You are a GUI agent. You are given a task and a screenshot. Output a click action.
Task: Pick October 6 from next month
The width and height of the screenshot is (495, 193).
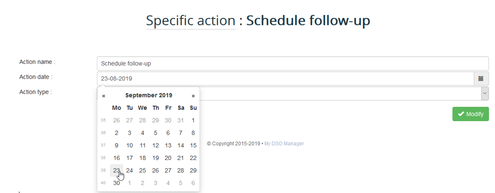[193, 183]
